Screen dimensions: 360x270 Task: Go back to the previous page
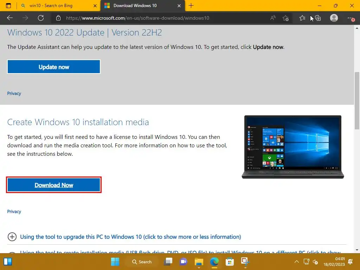coord(10,18)
